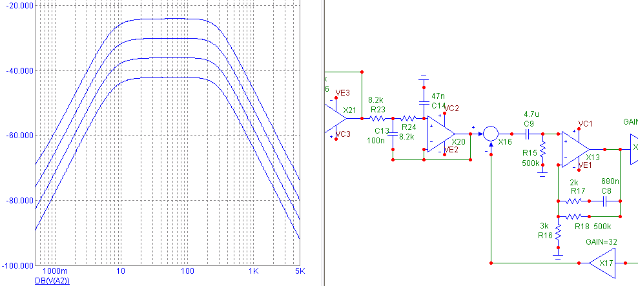Click the 100n value of C13
638x286 pixels.
point(377,140)
